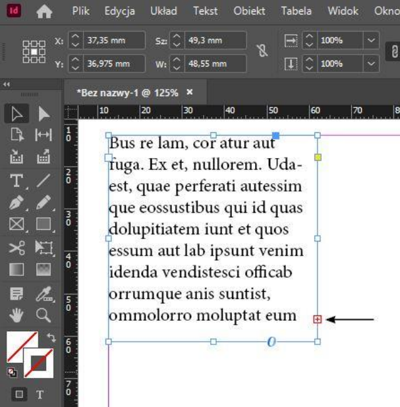Open the Tabela menu
The height and width of the screenshot is (407, 400).
(297, 11)
